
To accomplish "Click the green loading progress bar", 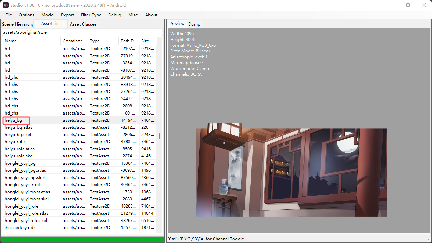I will click(83, 239).
